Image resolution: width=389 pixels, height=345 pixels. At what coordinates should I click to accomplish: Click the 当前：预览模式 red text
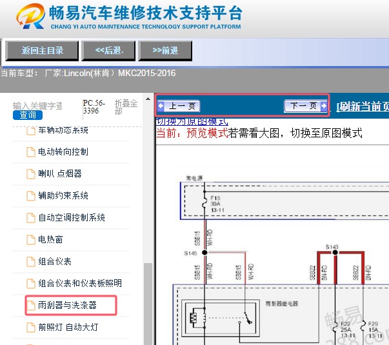coord(192,133)
